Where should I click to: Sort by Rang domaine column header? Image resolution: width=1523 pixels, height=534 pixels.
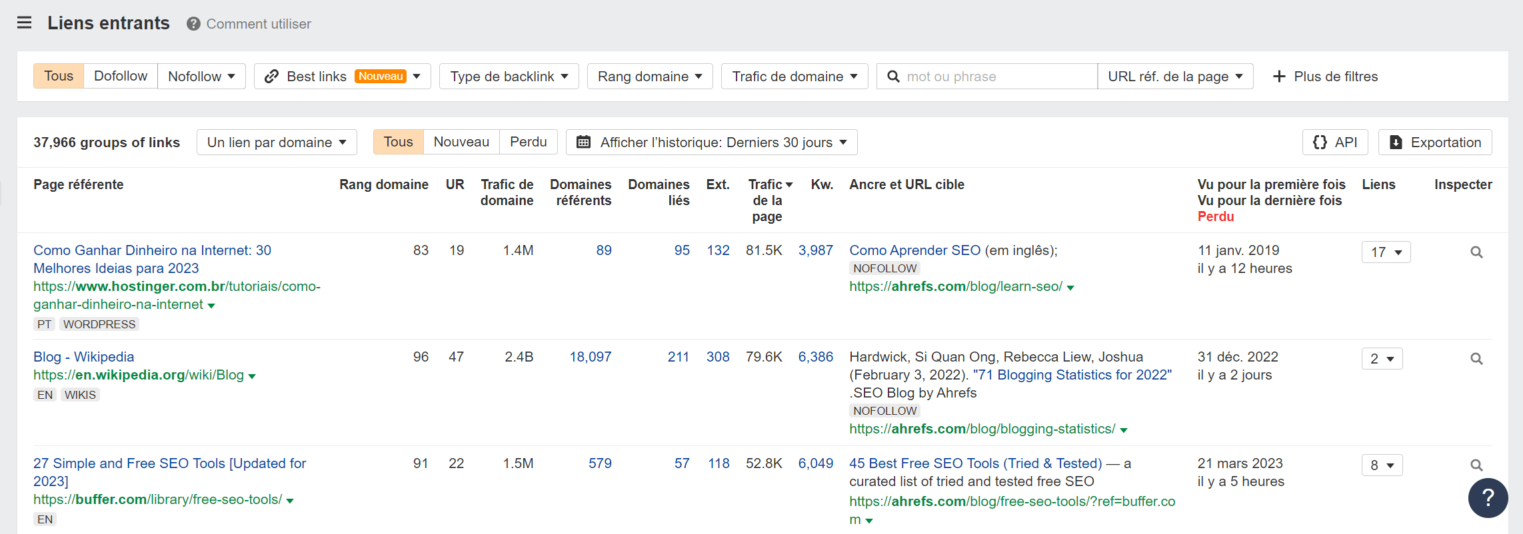[x=384, y=184]
